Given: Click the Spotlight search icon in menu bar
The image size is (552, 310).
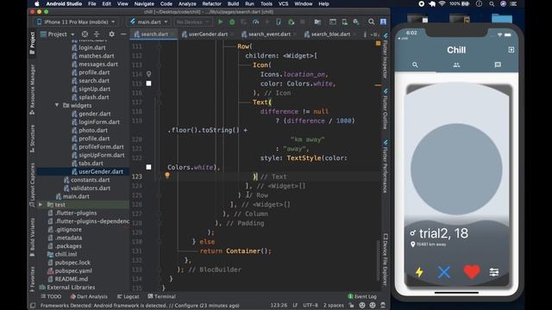Looking at the screenshot, I should click(492, 3).
